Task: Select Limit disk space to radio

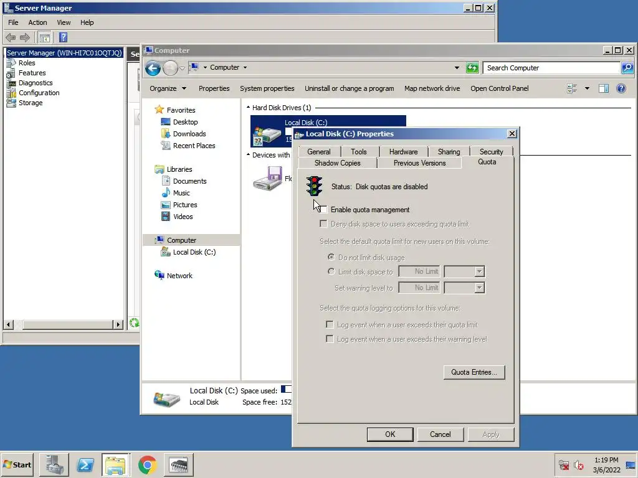Action: [331, 271]
